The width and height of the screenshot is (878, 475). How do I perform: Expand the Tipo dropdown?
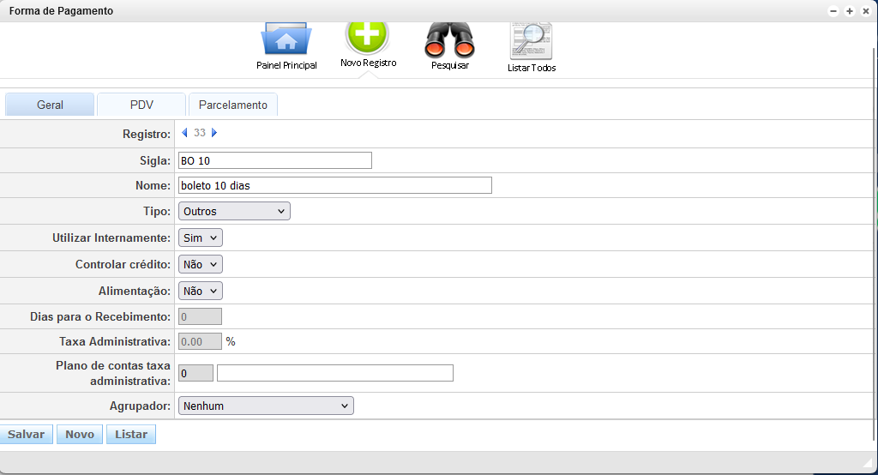tap(234, 211)
